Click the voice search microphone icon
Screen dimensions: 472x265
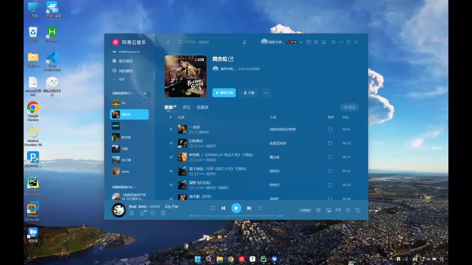click(244, 42)
